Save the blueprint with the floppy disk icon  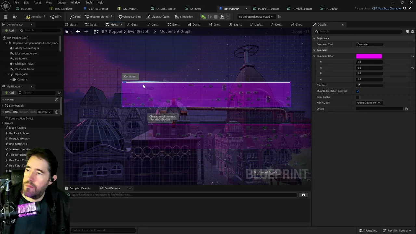pyautogui.click(x=6, y=17)
